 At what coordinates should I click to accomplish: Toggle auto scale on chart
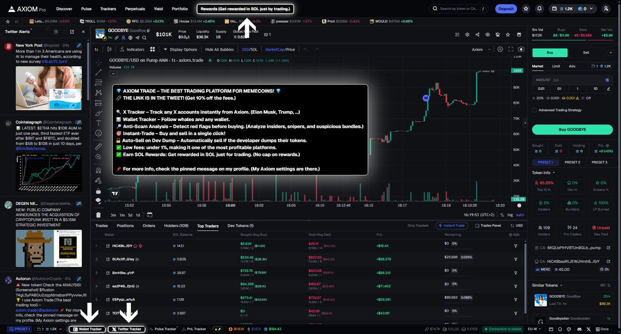(520, 215)
